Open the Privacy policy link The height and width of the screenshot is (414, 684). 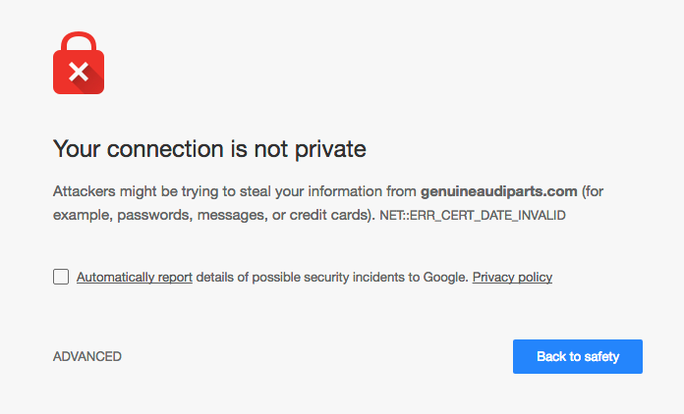click(x=512, y=278)
